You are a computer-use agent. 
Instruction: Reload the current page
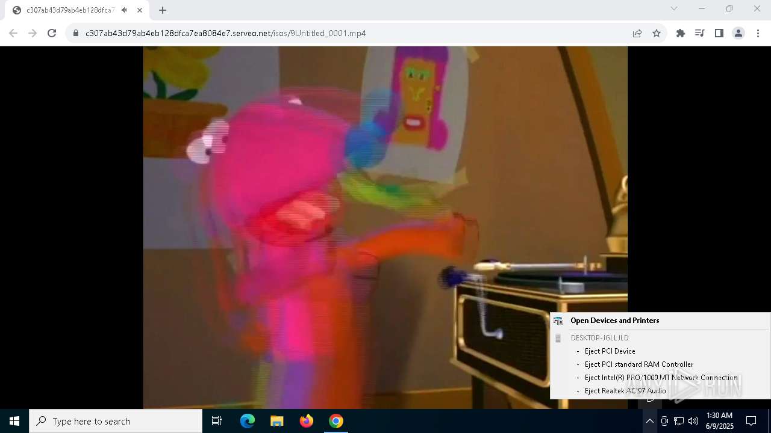tap(52, 33)
